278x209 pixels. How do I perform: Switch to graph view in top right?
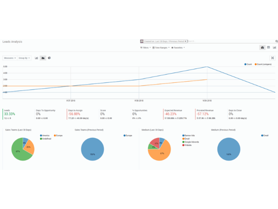point(274,47)
